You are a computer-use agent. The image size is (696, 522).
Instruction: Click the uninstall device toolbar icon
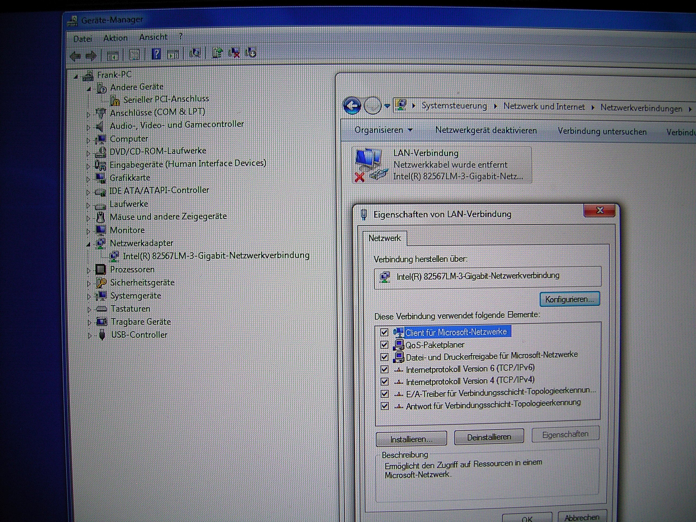[x=234, y=53]
